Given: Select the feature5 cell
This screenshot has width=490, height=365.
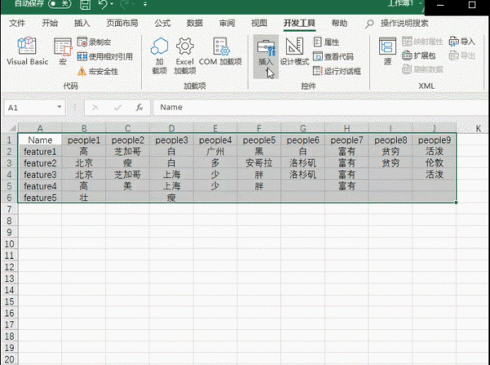Looking at the screenshot, I should 40,198.
